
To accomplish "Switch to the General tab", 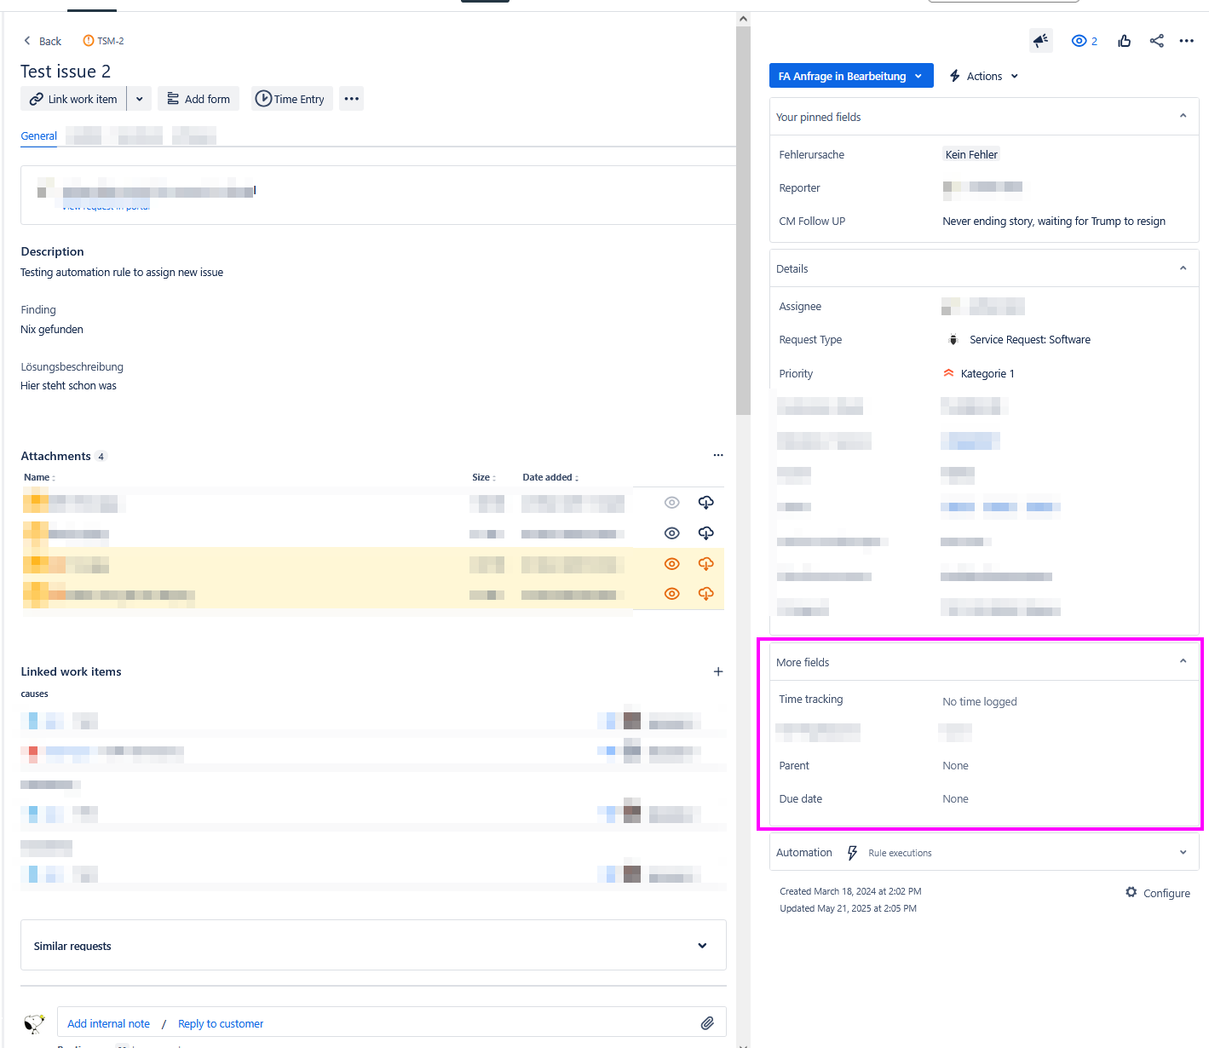I will click(39, 136).
